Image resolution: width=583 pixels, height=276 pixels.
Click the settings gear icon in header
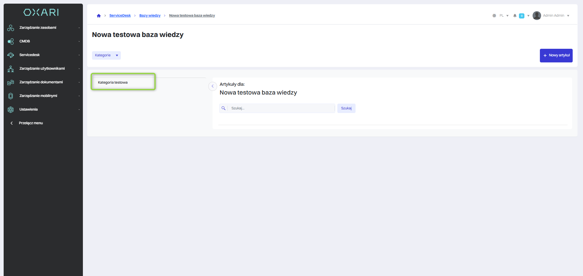494,16
